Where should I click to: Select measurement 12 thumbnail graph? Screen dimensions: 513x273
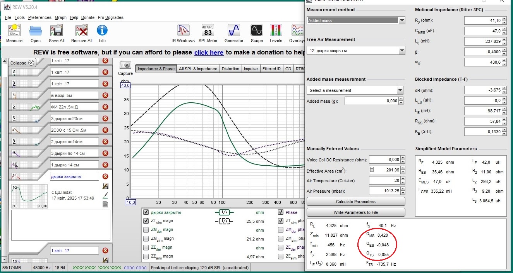pyautogui.click(x=29, y=197)
